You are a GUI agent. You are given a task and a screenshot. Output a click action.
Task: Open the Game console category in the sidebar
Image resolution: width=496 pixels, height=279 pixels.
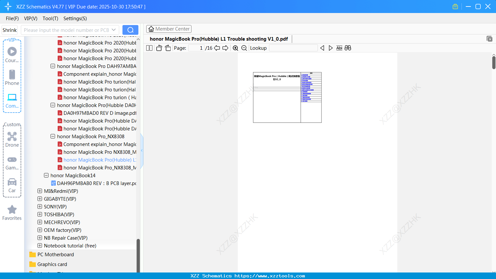click(12, 163)
